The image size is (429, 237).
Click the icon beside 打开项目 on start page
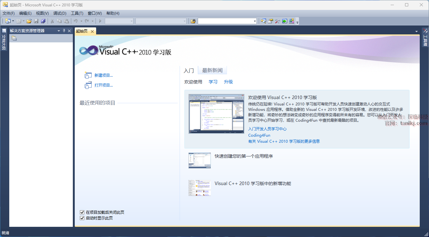[88, 85]
